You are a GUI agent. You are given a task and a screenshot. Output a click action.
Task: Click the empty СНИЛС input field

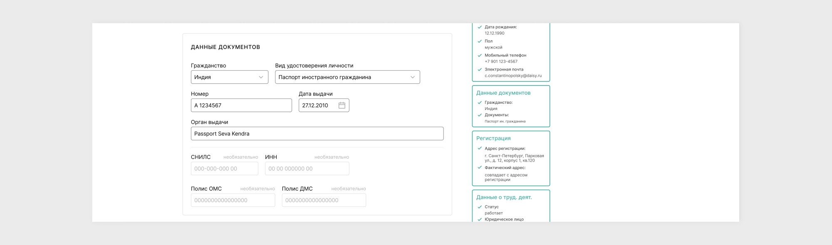point(224,169)
